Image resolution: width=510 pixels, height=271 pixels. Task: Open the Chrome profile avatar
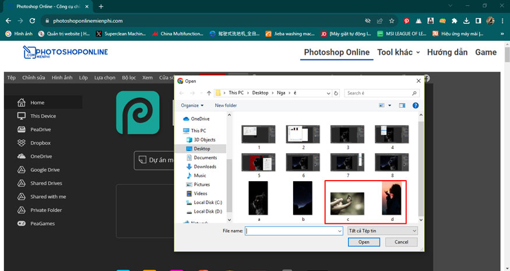tap(491, 21)
